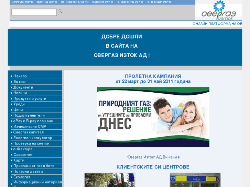Open the building with flags photo
The image size is (250, 187).
click(x=110, y=180)
